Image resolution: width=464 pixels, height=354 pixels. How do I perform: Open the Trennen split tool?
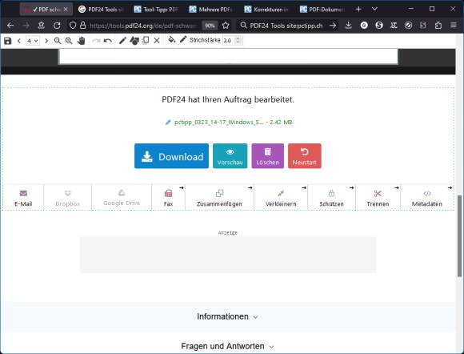click(378, 198)
